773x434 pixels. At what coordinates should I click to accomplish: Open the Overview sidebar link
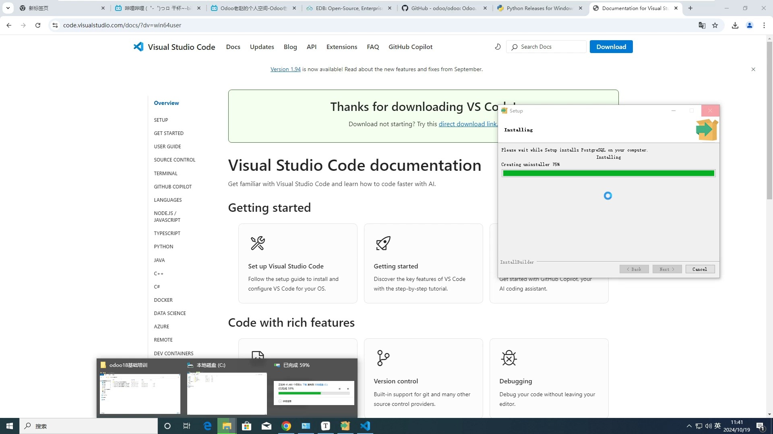(x=166, y=103)
